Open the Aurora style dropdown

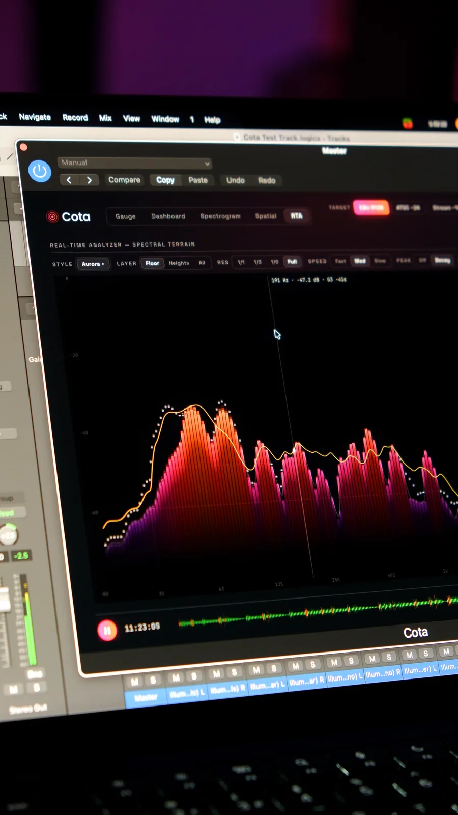(x=93, y=264)
